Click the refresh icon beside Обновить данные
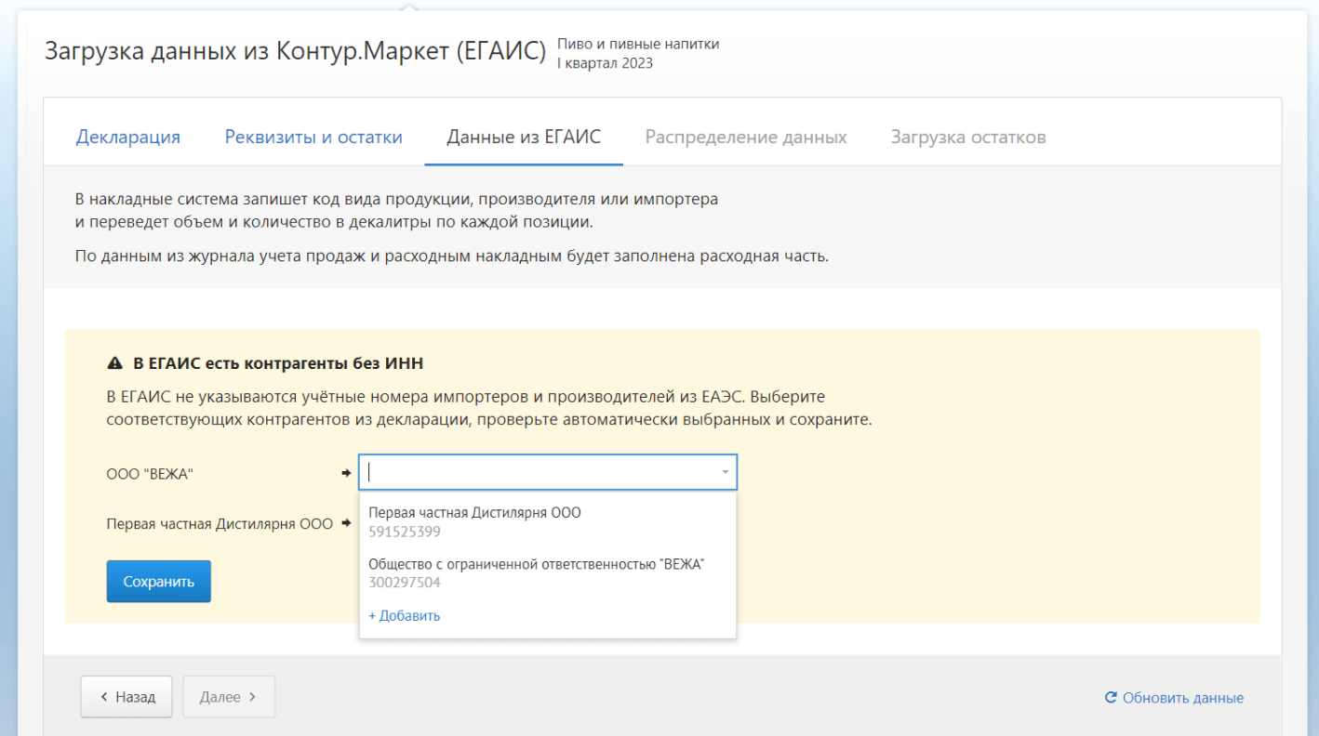The height and width of the screenshot is (736, 1319). coord(1110,698)
